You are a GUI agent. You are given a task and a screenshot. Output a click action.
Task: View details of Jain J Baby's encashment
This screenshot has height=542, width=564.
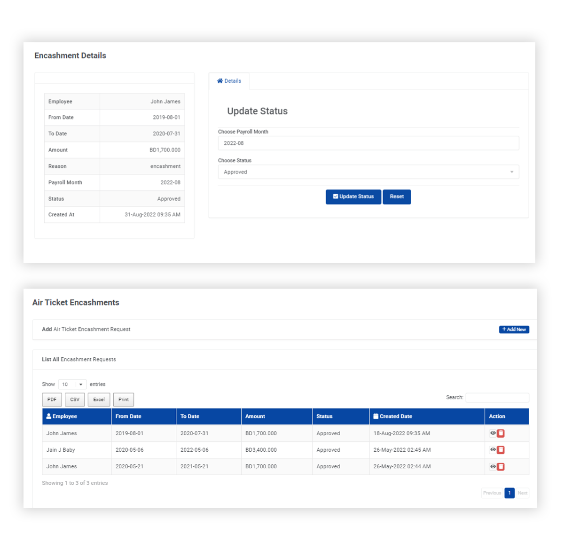[493, 450]
